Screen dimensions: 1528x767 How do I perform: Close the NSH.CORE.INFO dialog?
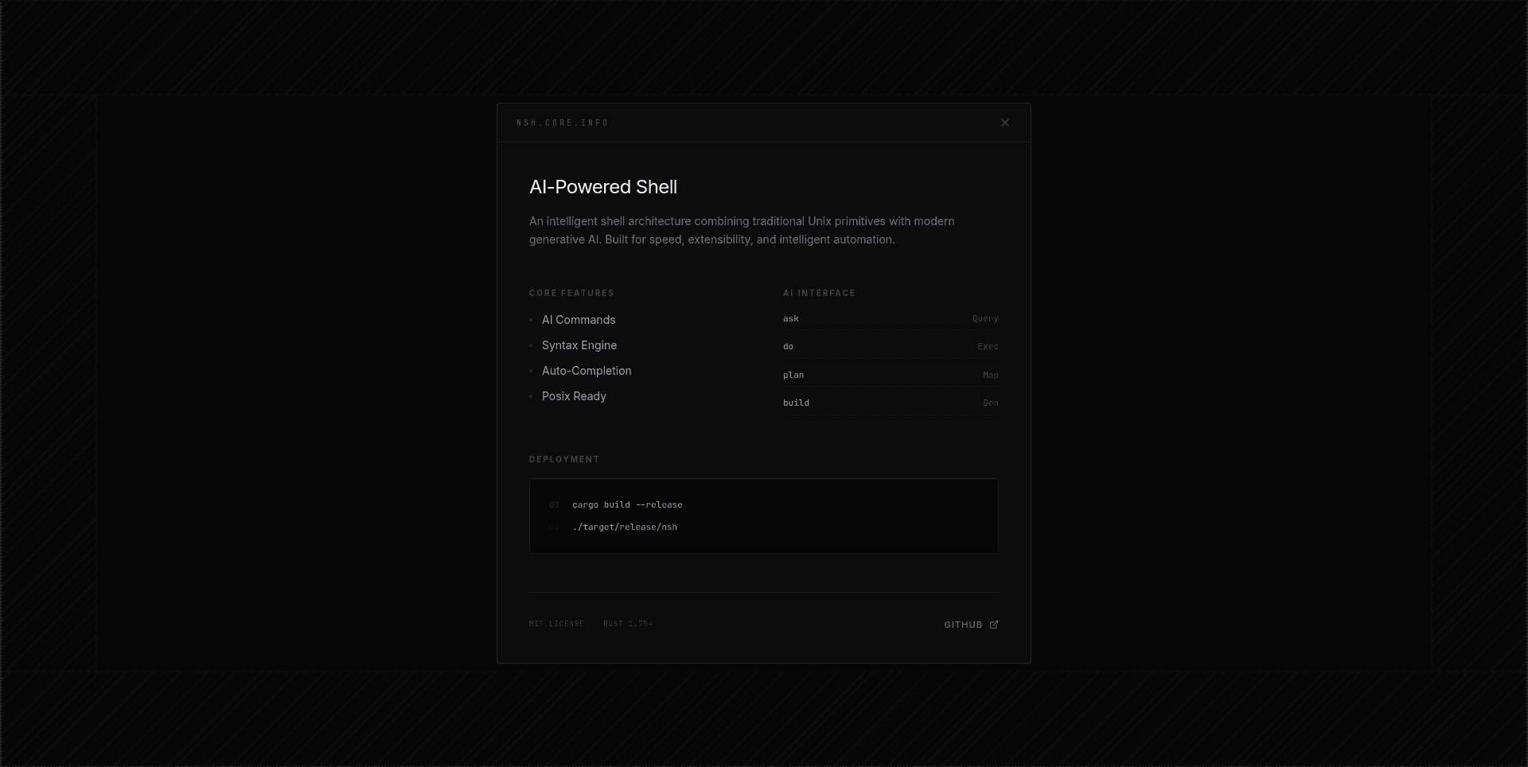point(1005,123)
